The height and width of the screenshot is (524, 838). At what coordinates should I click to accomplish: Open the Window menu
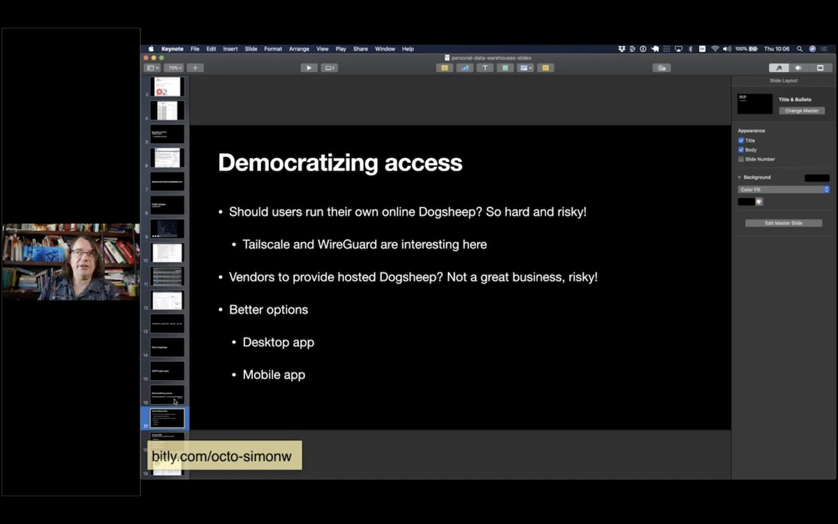[x=385, y=49]
